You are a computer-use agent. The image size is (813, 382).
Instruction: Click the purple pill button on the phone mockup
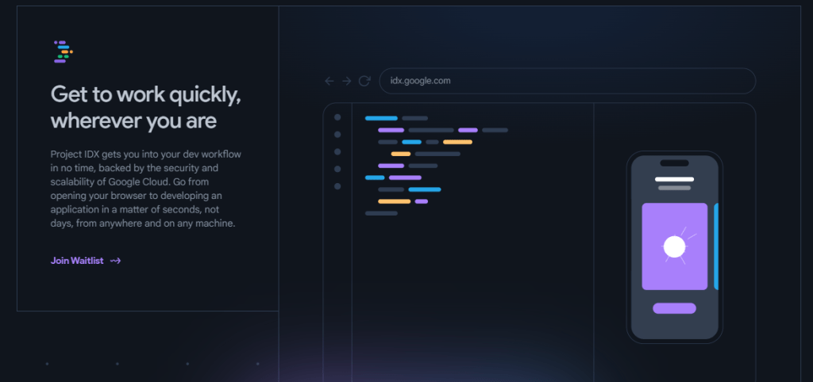click(x=674, y=308)
